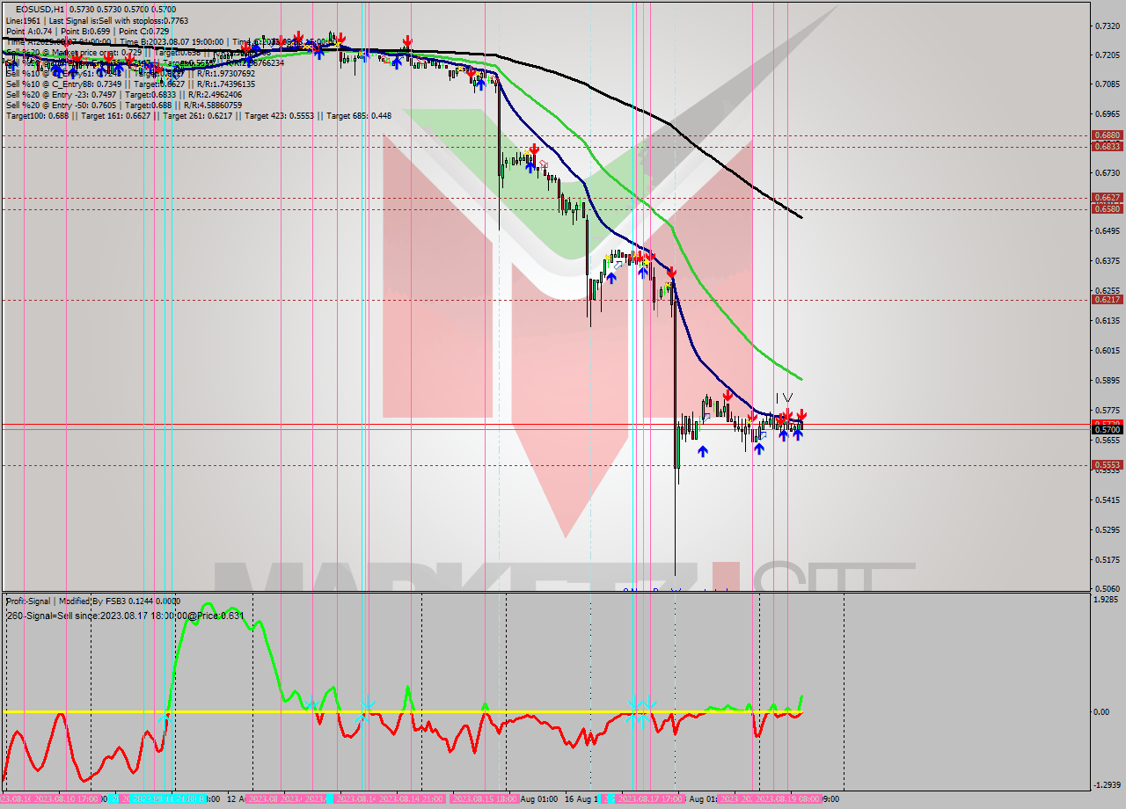The width and height of the screenshot is (1126, 809).
Task: Select the red horizontal current price line
Action: pos(545,424)
